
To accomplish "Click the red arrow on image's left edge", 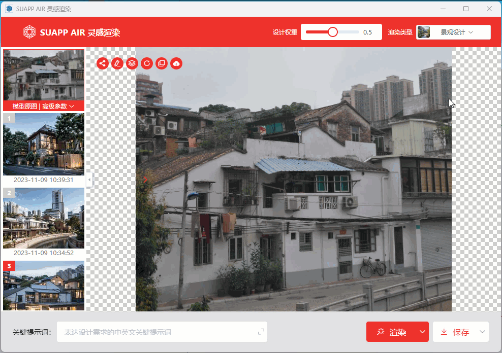I will click(145, 180).
